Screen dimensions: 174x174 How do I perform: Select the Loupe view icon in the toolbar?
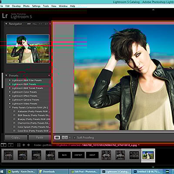click(57, 137)
